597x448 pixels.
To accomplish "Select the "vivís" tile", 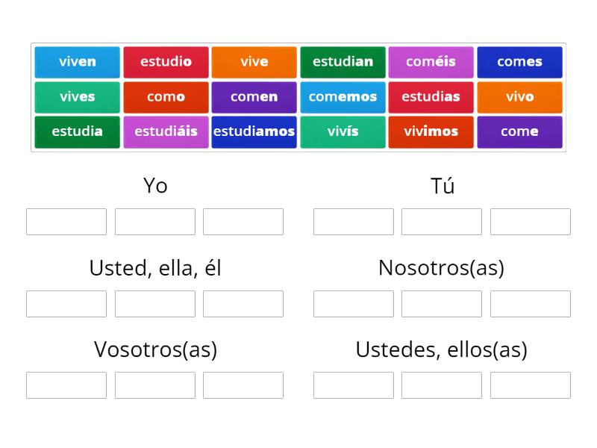I will click(x=343, y=131).
